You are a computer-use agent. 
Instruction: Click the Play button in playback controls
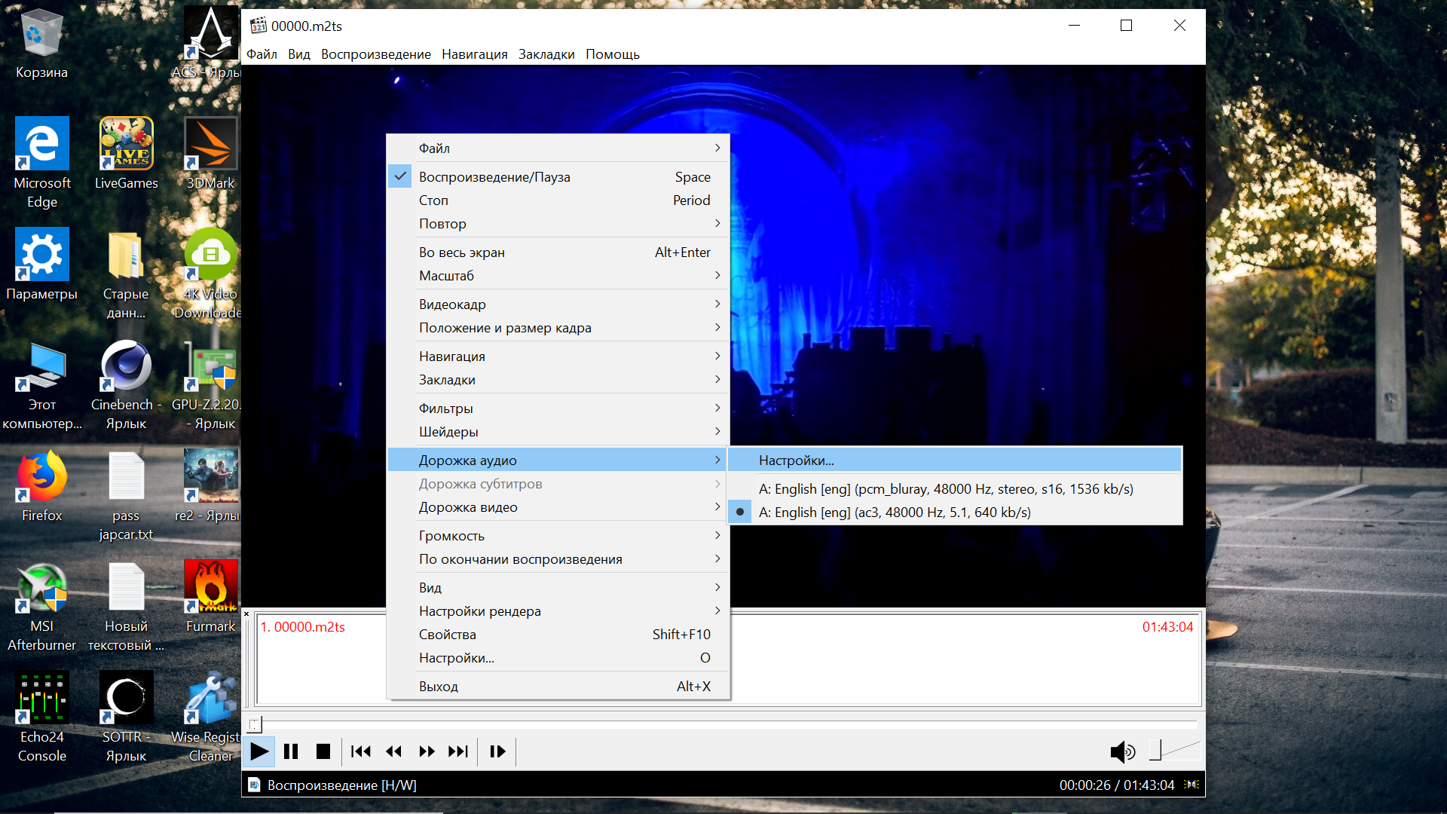click(259, 751)
